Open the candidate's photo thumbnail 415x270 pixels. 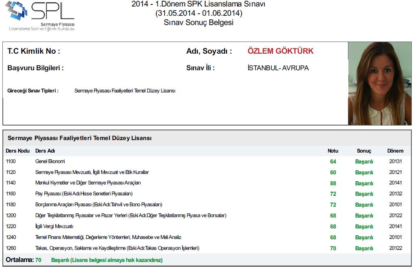tap(379, 84)
